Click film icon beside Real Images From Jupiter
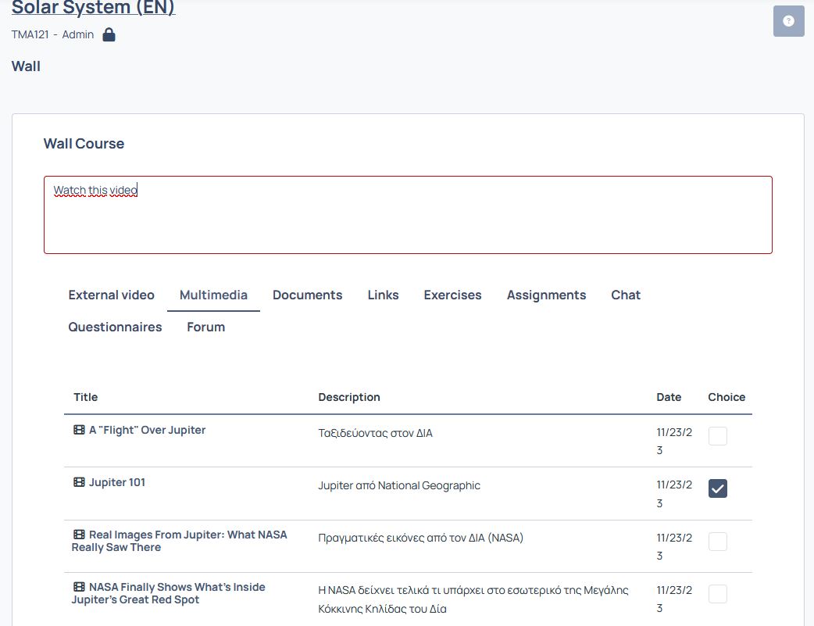The width and height of the screenshot is (814, 626). click(x=79, y=535)
